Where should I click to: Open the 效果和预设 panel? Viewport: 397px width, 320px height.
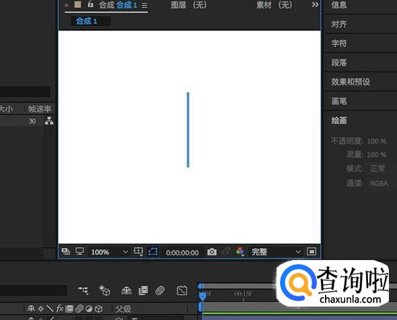[x=351, y=82]
